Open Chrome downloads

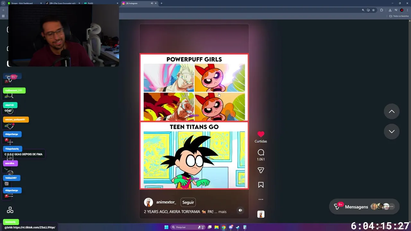click(390, 10)
